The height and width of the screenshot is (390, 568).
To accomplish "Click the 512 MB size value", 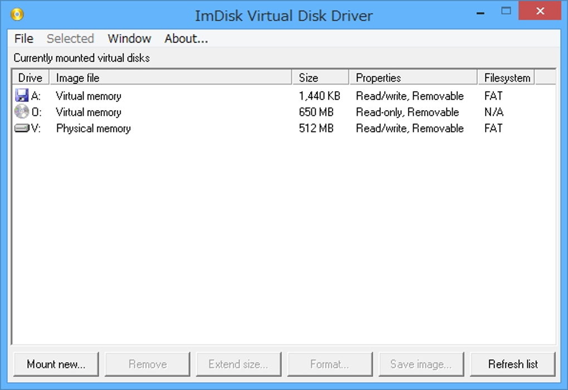I will pyautogui.click(x=316, y=128).
